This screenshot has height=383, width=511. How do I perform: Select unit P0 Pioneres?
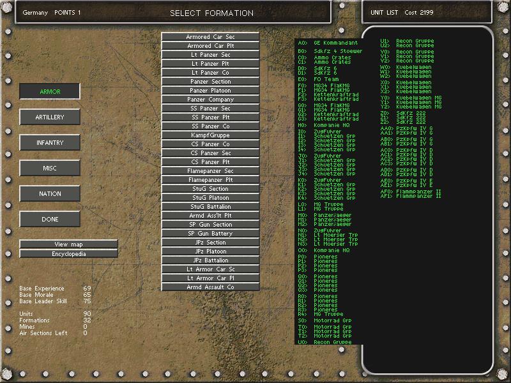[x=317, y=257]
